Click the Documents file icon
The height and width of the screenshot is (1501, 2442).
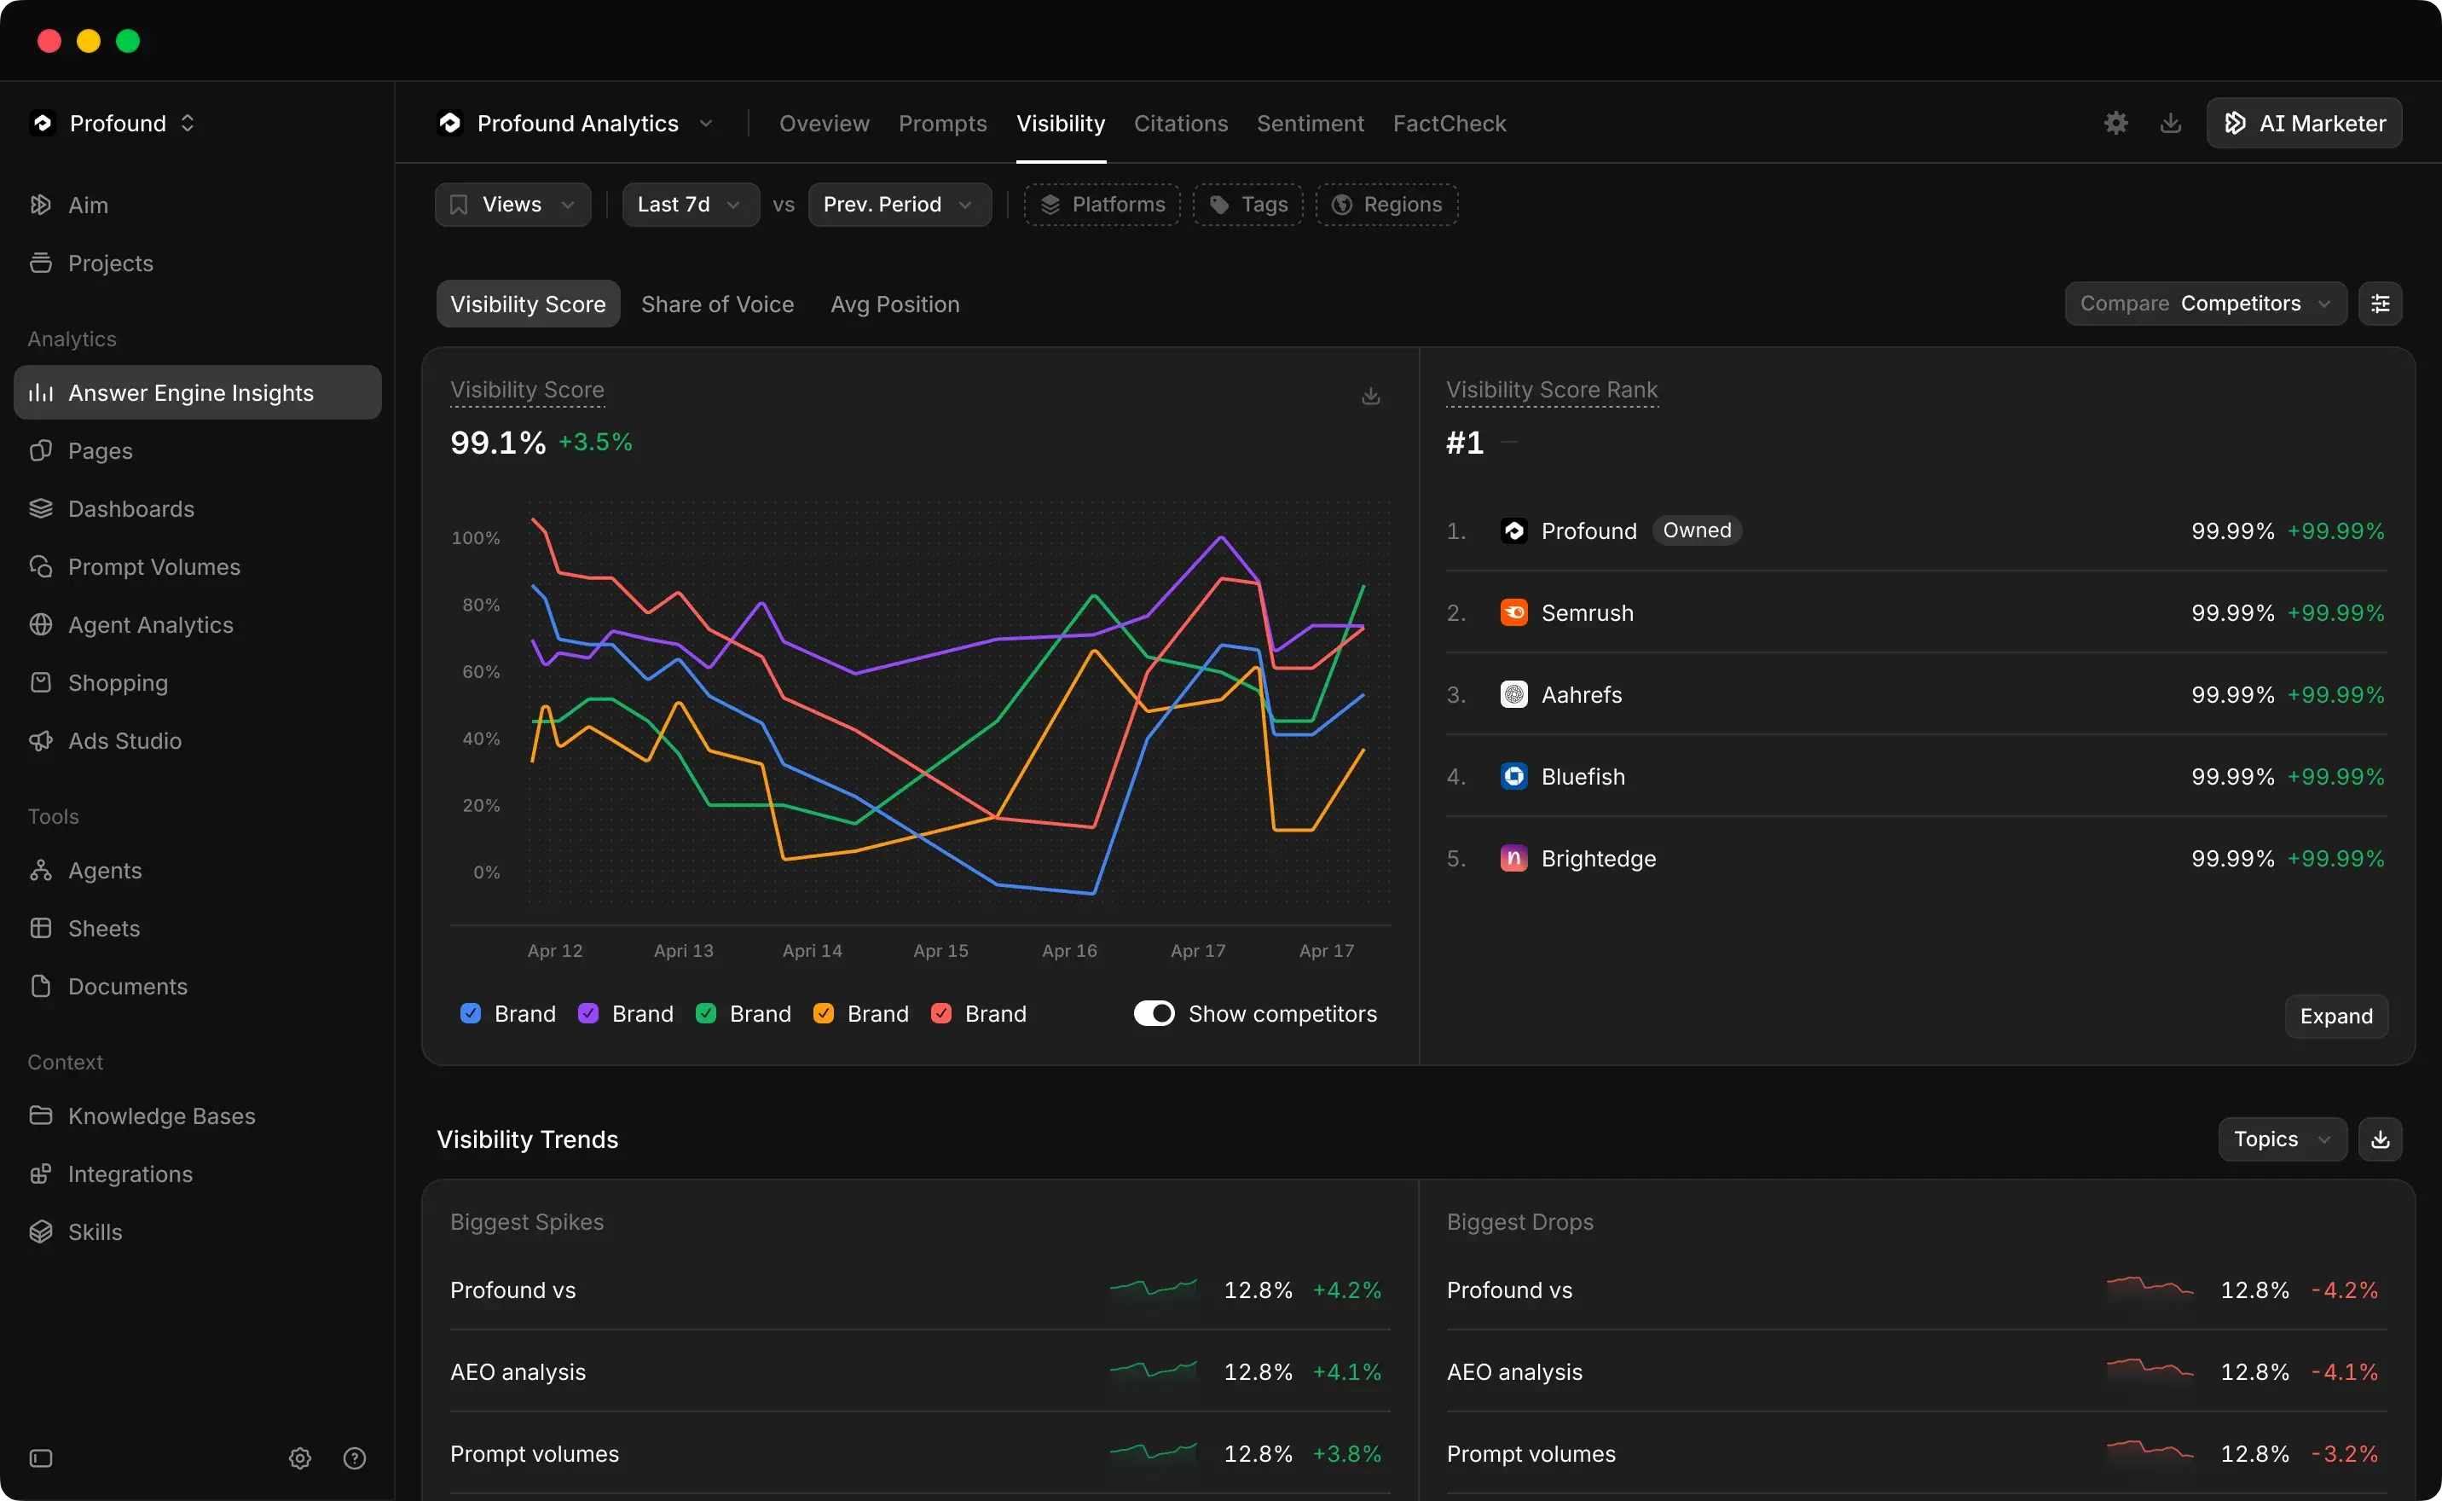(41, 987)
